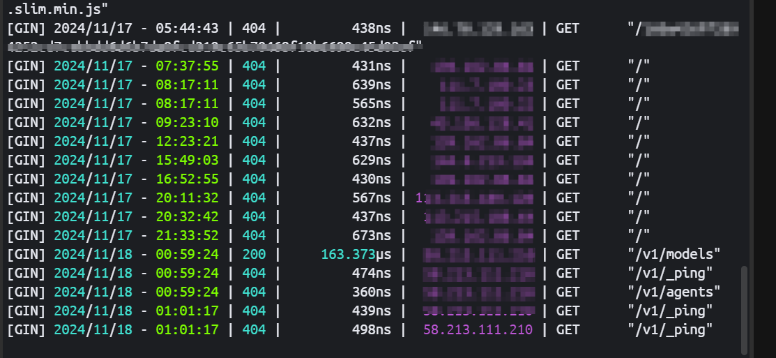
Task: Click the 20:11:32 timestamp
Action: (x=187, y=198)
